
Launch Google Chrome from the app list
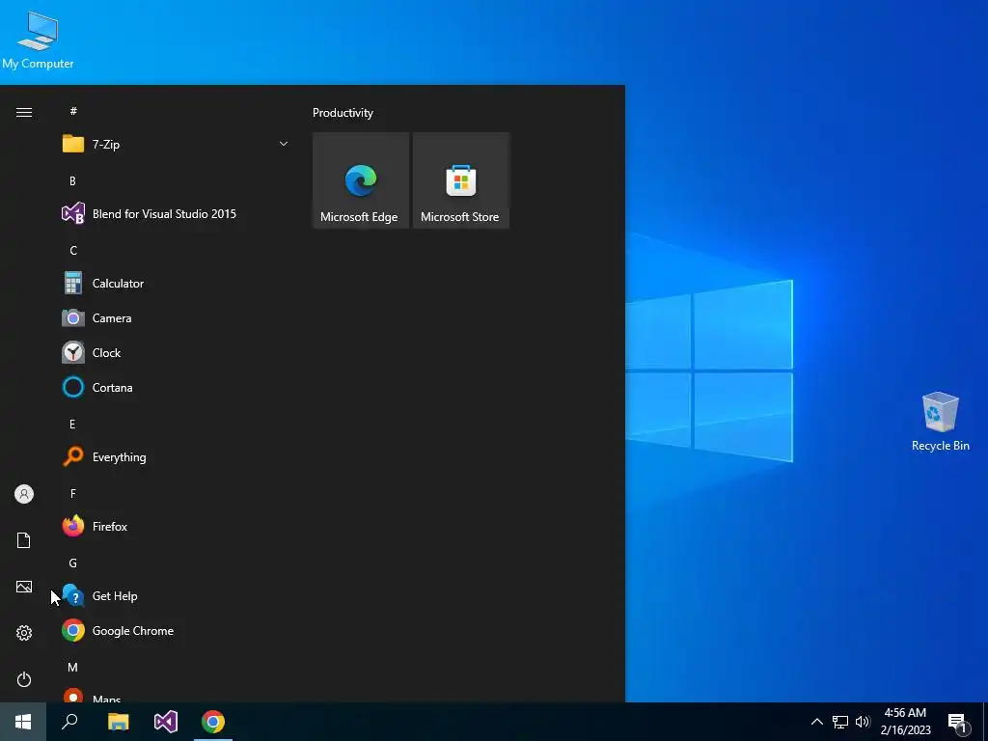(177, 630)
